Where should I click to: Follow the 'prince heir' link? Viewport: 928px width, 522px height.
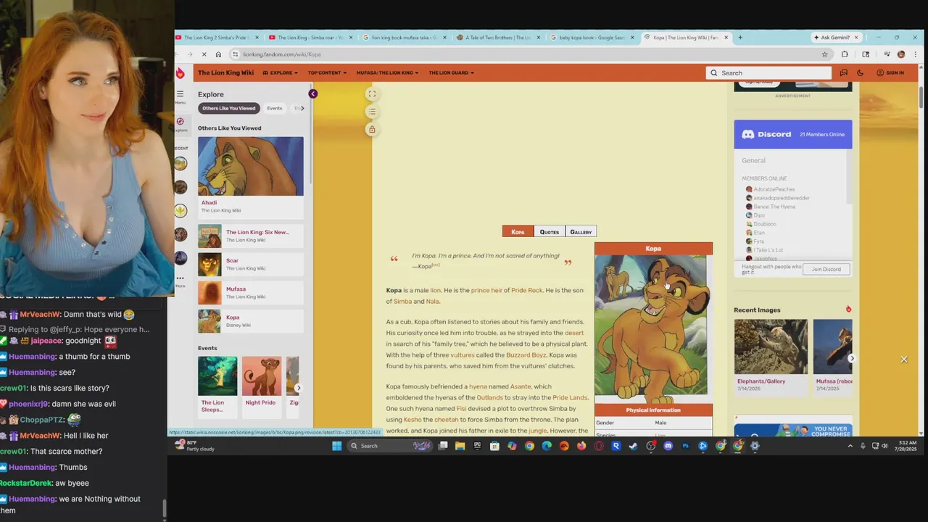tap(486, 290)
